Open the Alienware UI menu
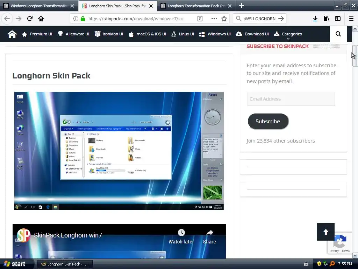358x269 pixels. tap(73, 34)
